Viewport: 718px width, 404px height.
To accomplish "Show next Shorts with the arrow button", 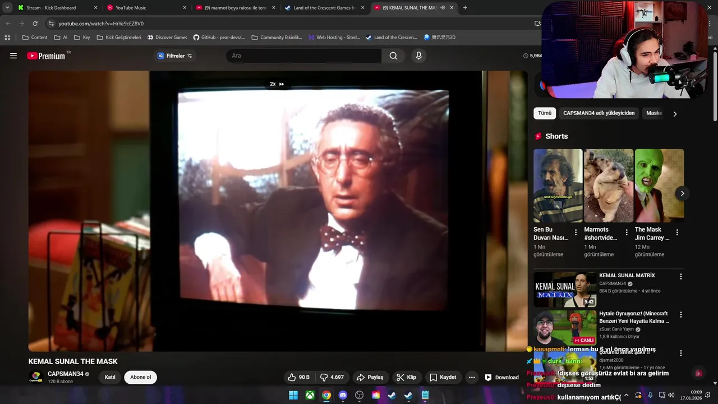I will (682, 193).
